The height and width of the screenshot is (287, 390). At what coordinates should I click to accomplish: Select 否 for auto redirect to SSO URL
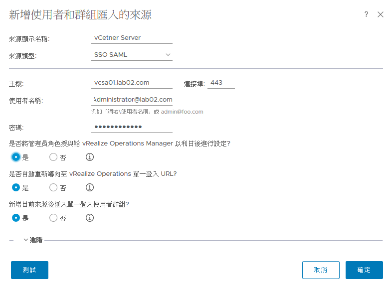(53, 187)
